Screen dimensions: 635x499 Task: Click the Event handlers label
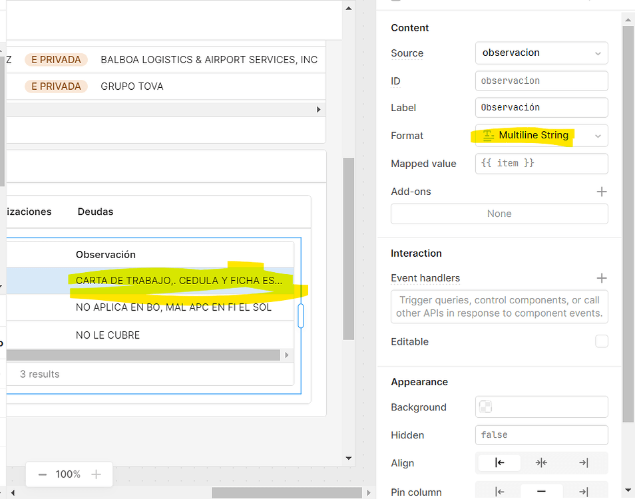(x=425, y=278)
